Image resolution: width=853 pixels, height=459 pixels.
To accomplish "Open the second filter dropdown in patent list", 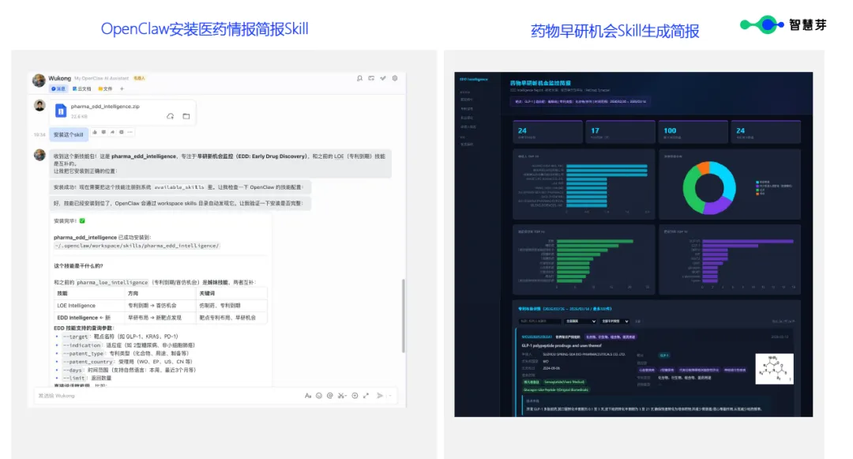I will (x=615, y=322).
